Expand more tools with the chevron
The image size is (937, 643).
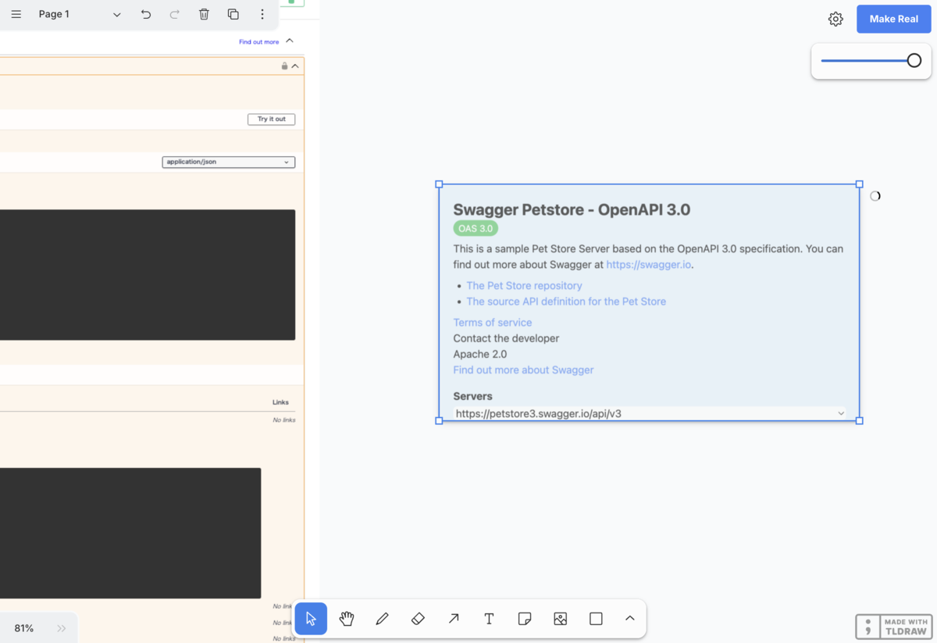(629, 619)
